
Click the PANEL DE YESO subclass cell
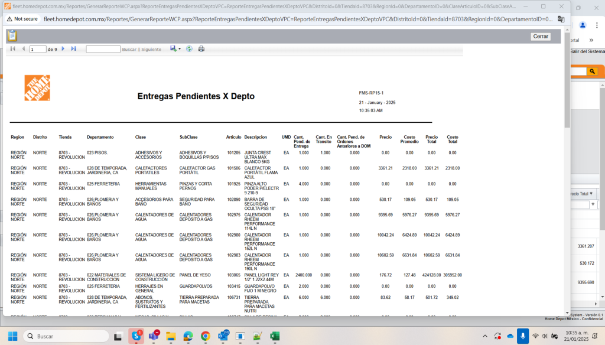coord(195,275)
